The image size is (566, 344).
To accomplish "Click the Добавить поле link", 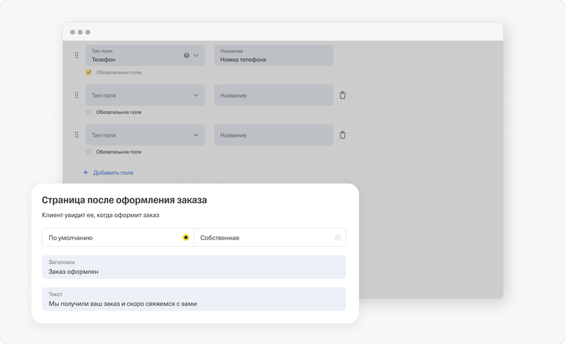I will (x=113, y=173).
